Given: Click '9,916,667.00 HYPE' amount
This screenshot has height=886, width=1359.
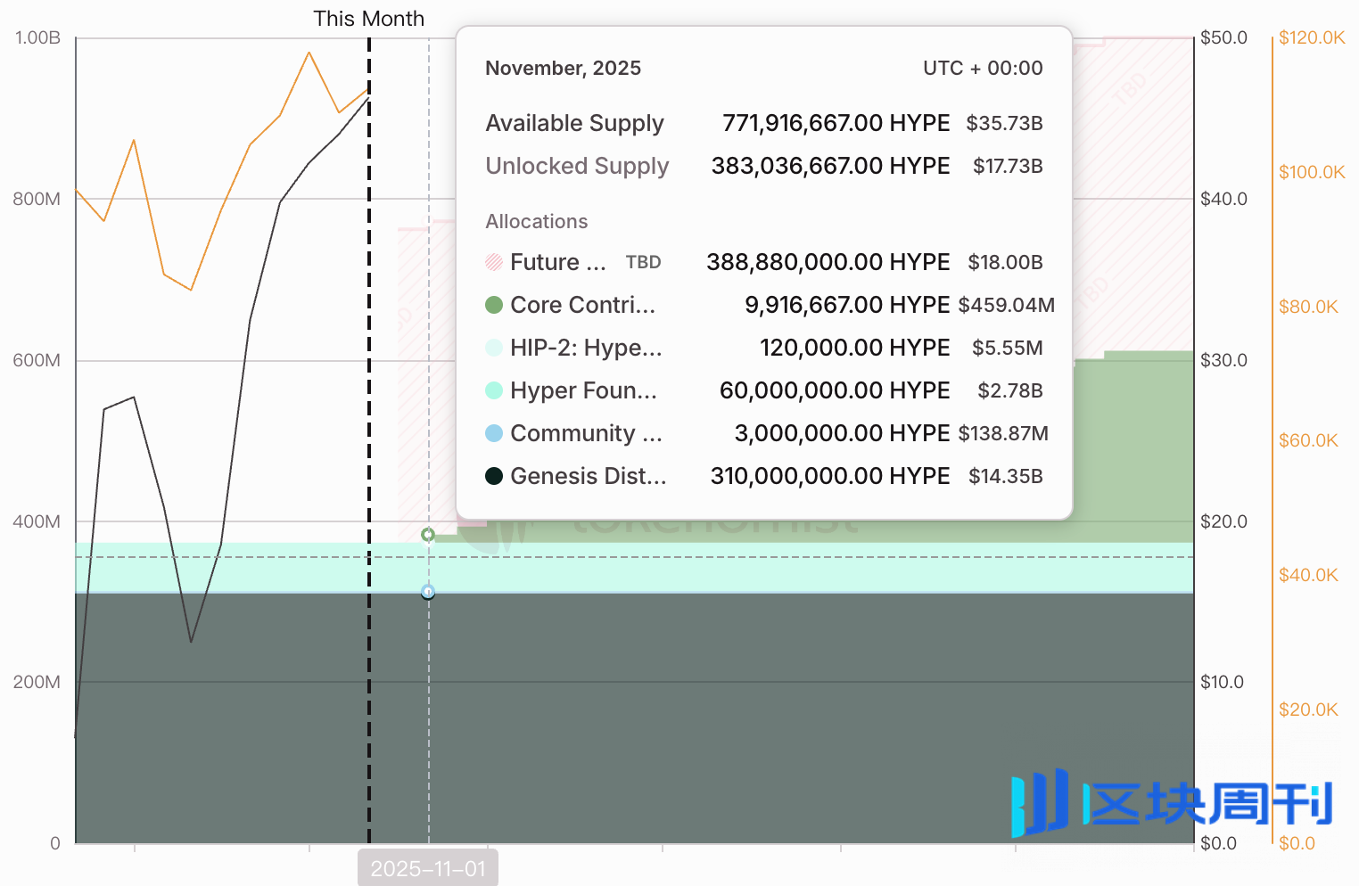Looking at the screenshot, I should click(x=847, y=305).
